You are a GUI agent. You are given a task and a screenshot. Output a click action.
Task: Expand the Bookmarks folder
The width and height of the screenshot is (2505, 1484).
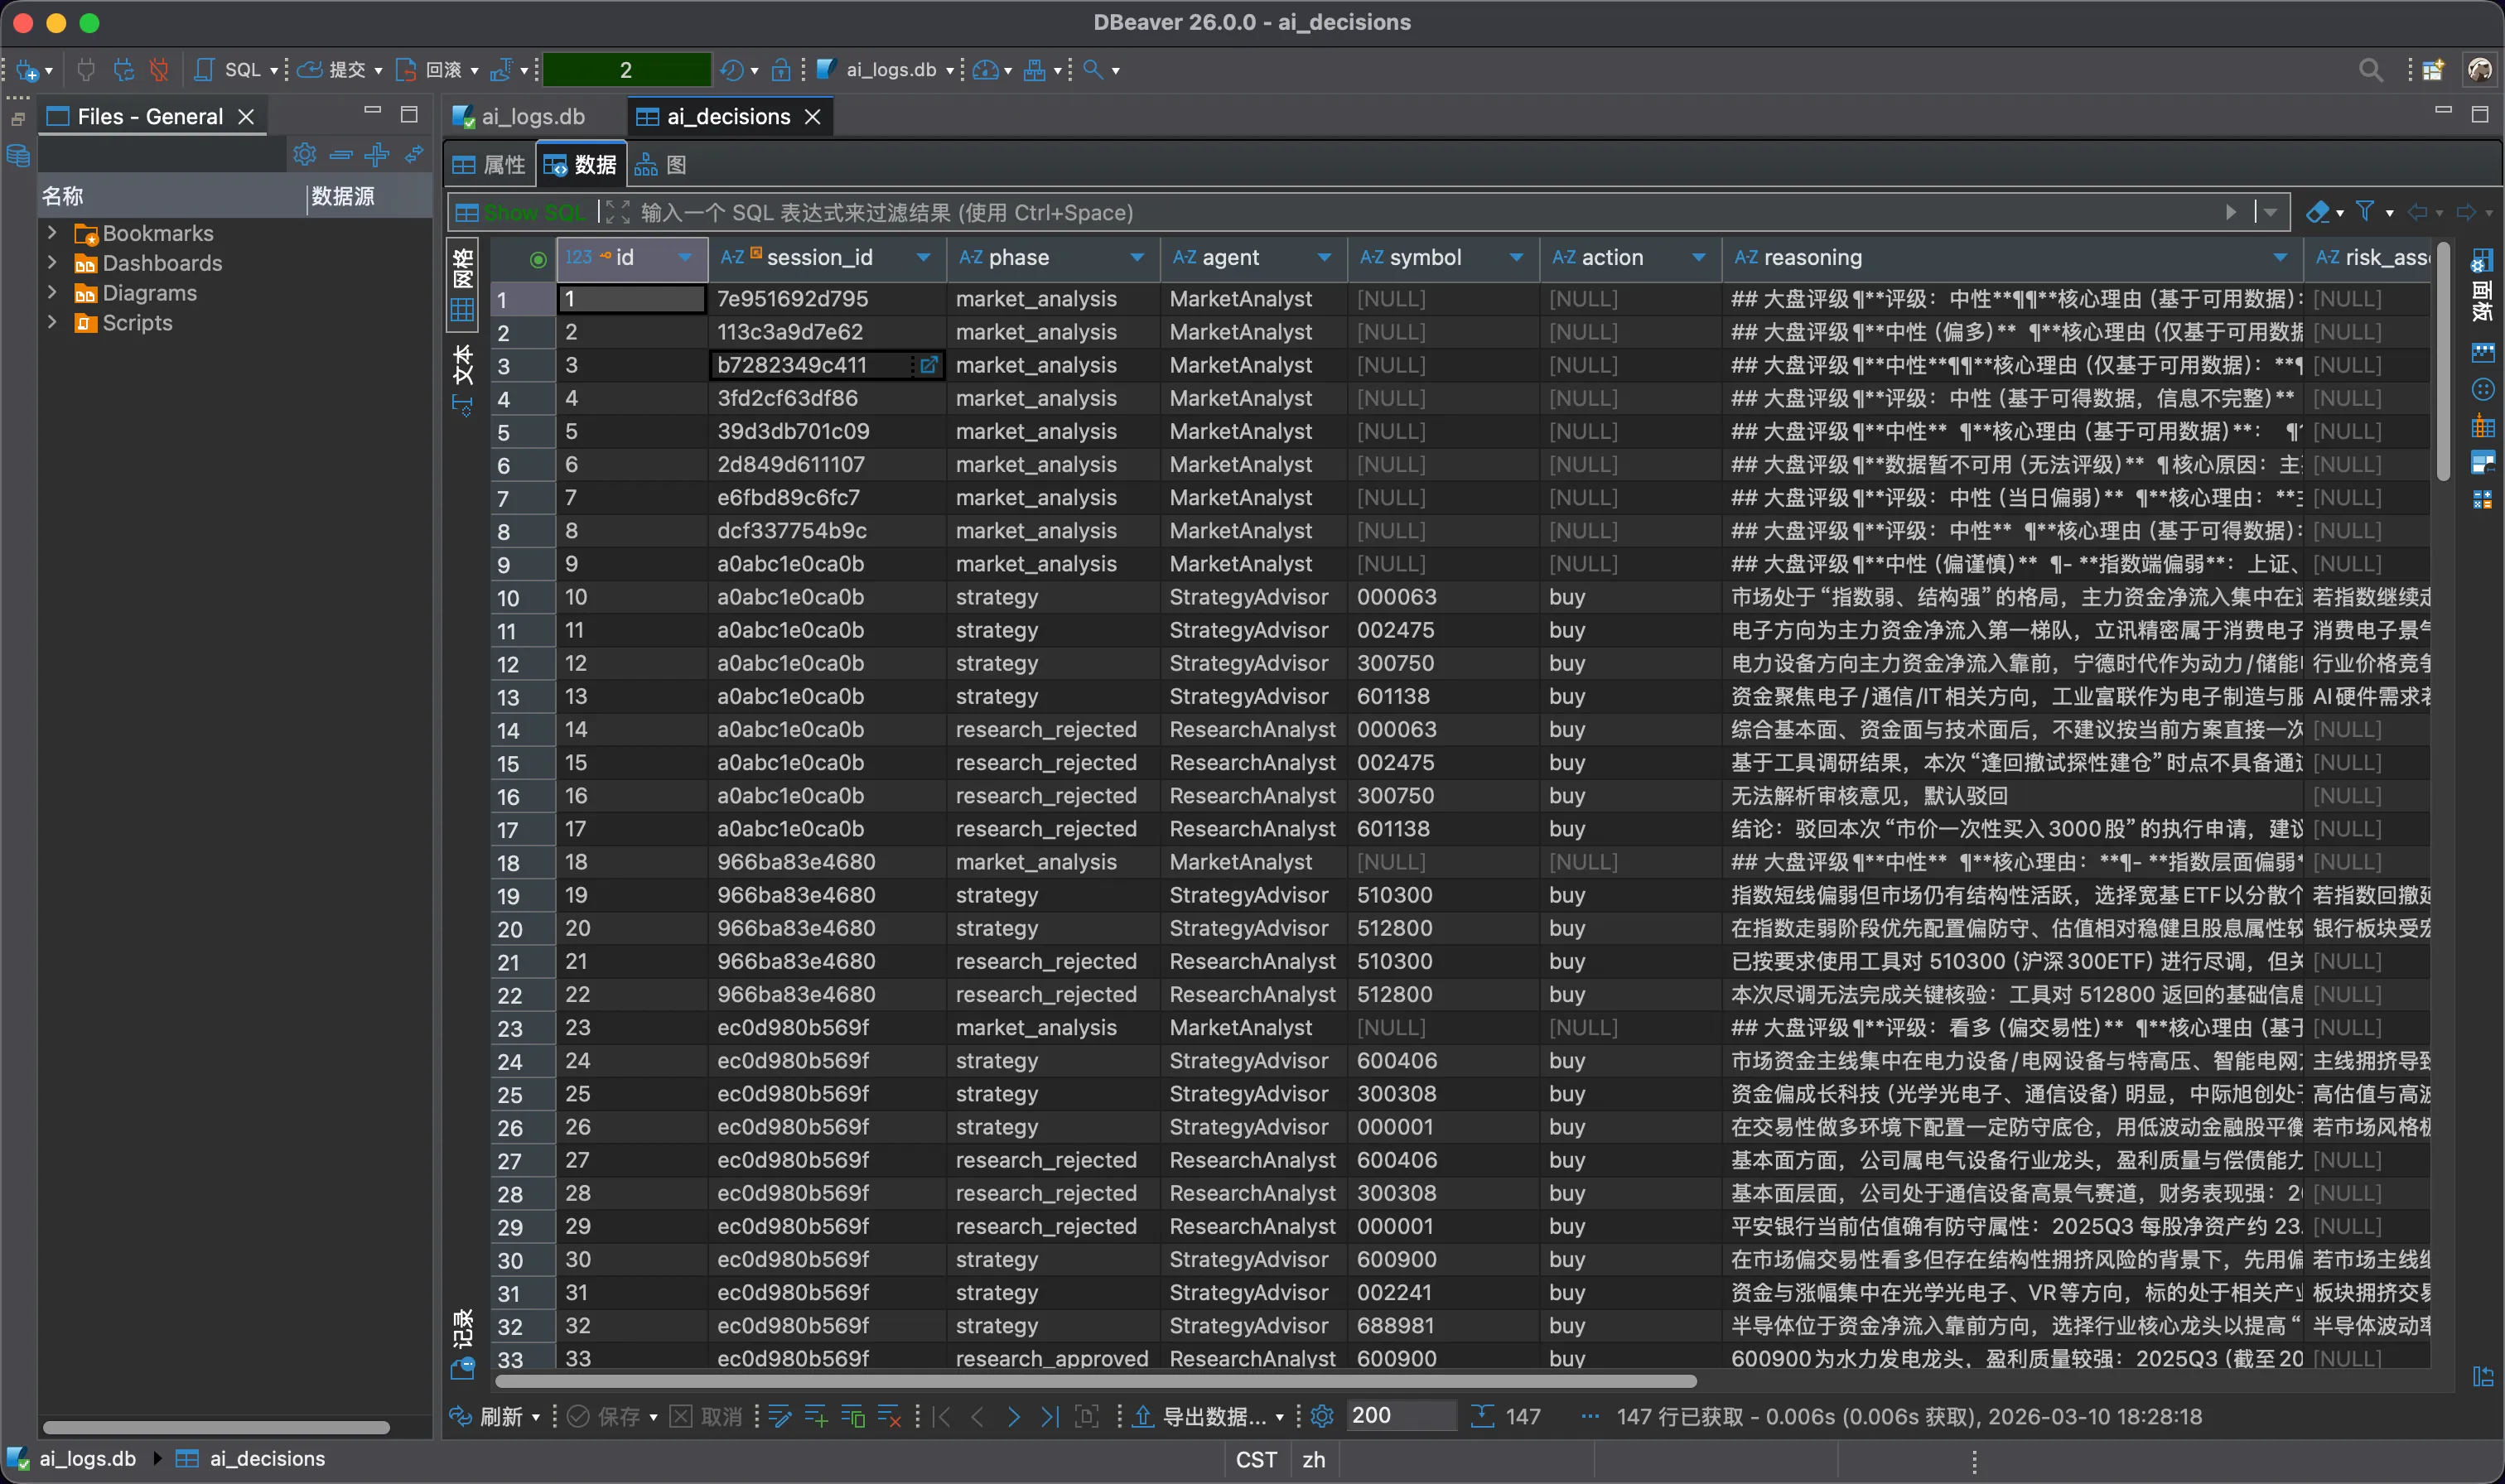pos(52,233)
